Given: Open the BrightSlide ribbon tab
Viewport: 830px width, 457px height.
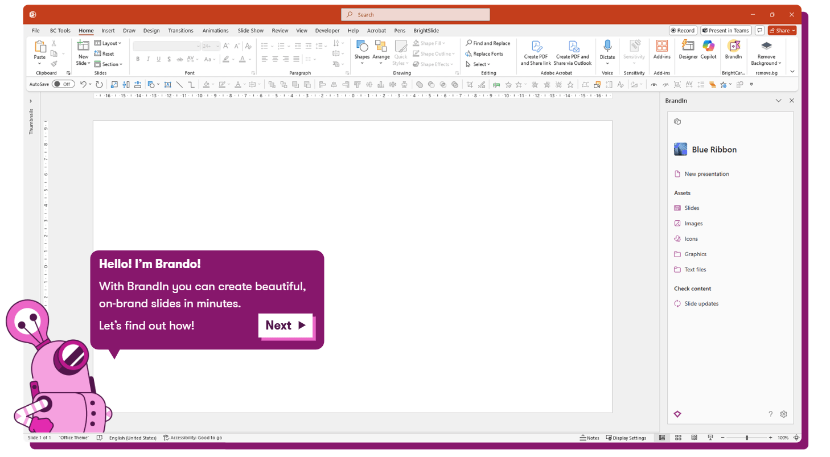Looking at the screenshot, I should tap(425, 30).
